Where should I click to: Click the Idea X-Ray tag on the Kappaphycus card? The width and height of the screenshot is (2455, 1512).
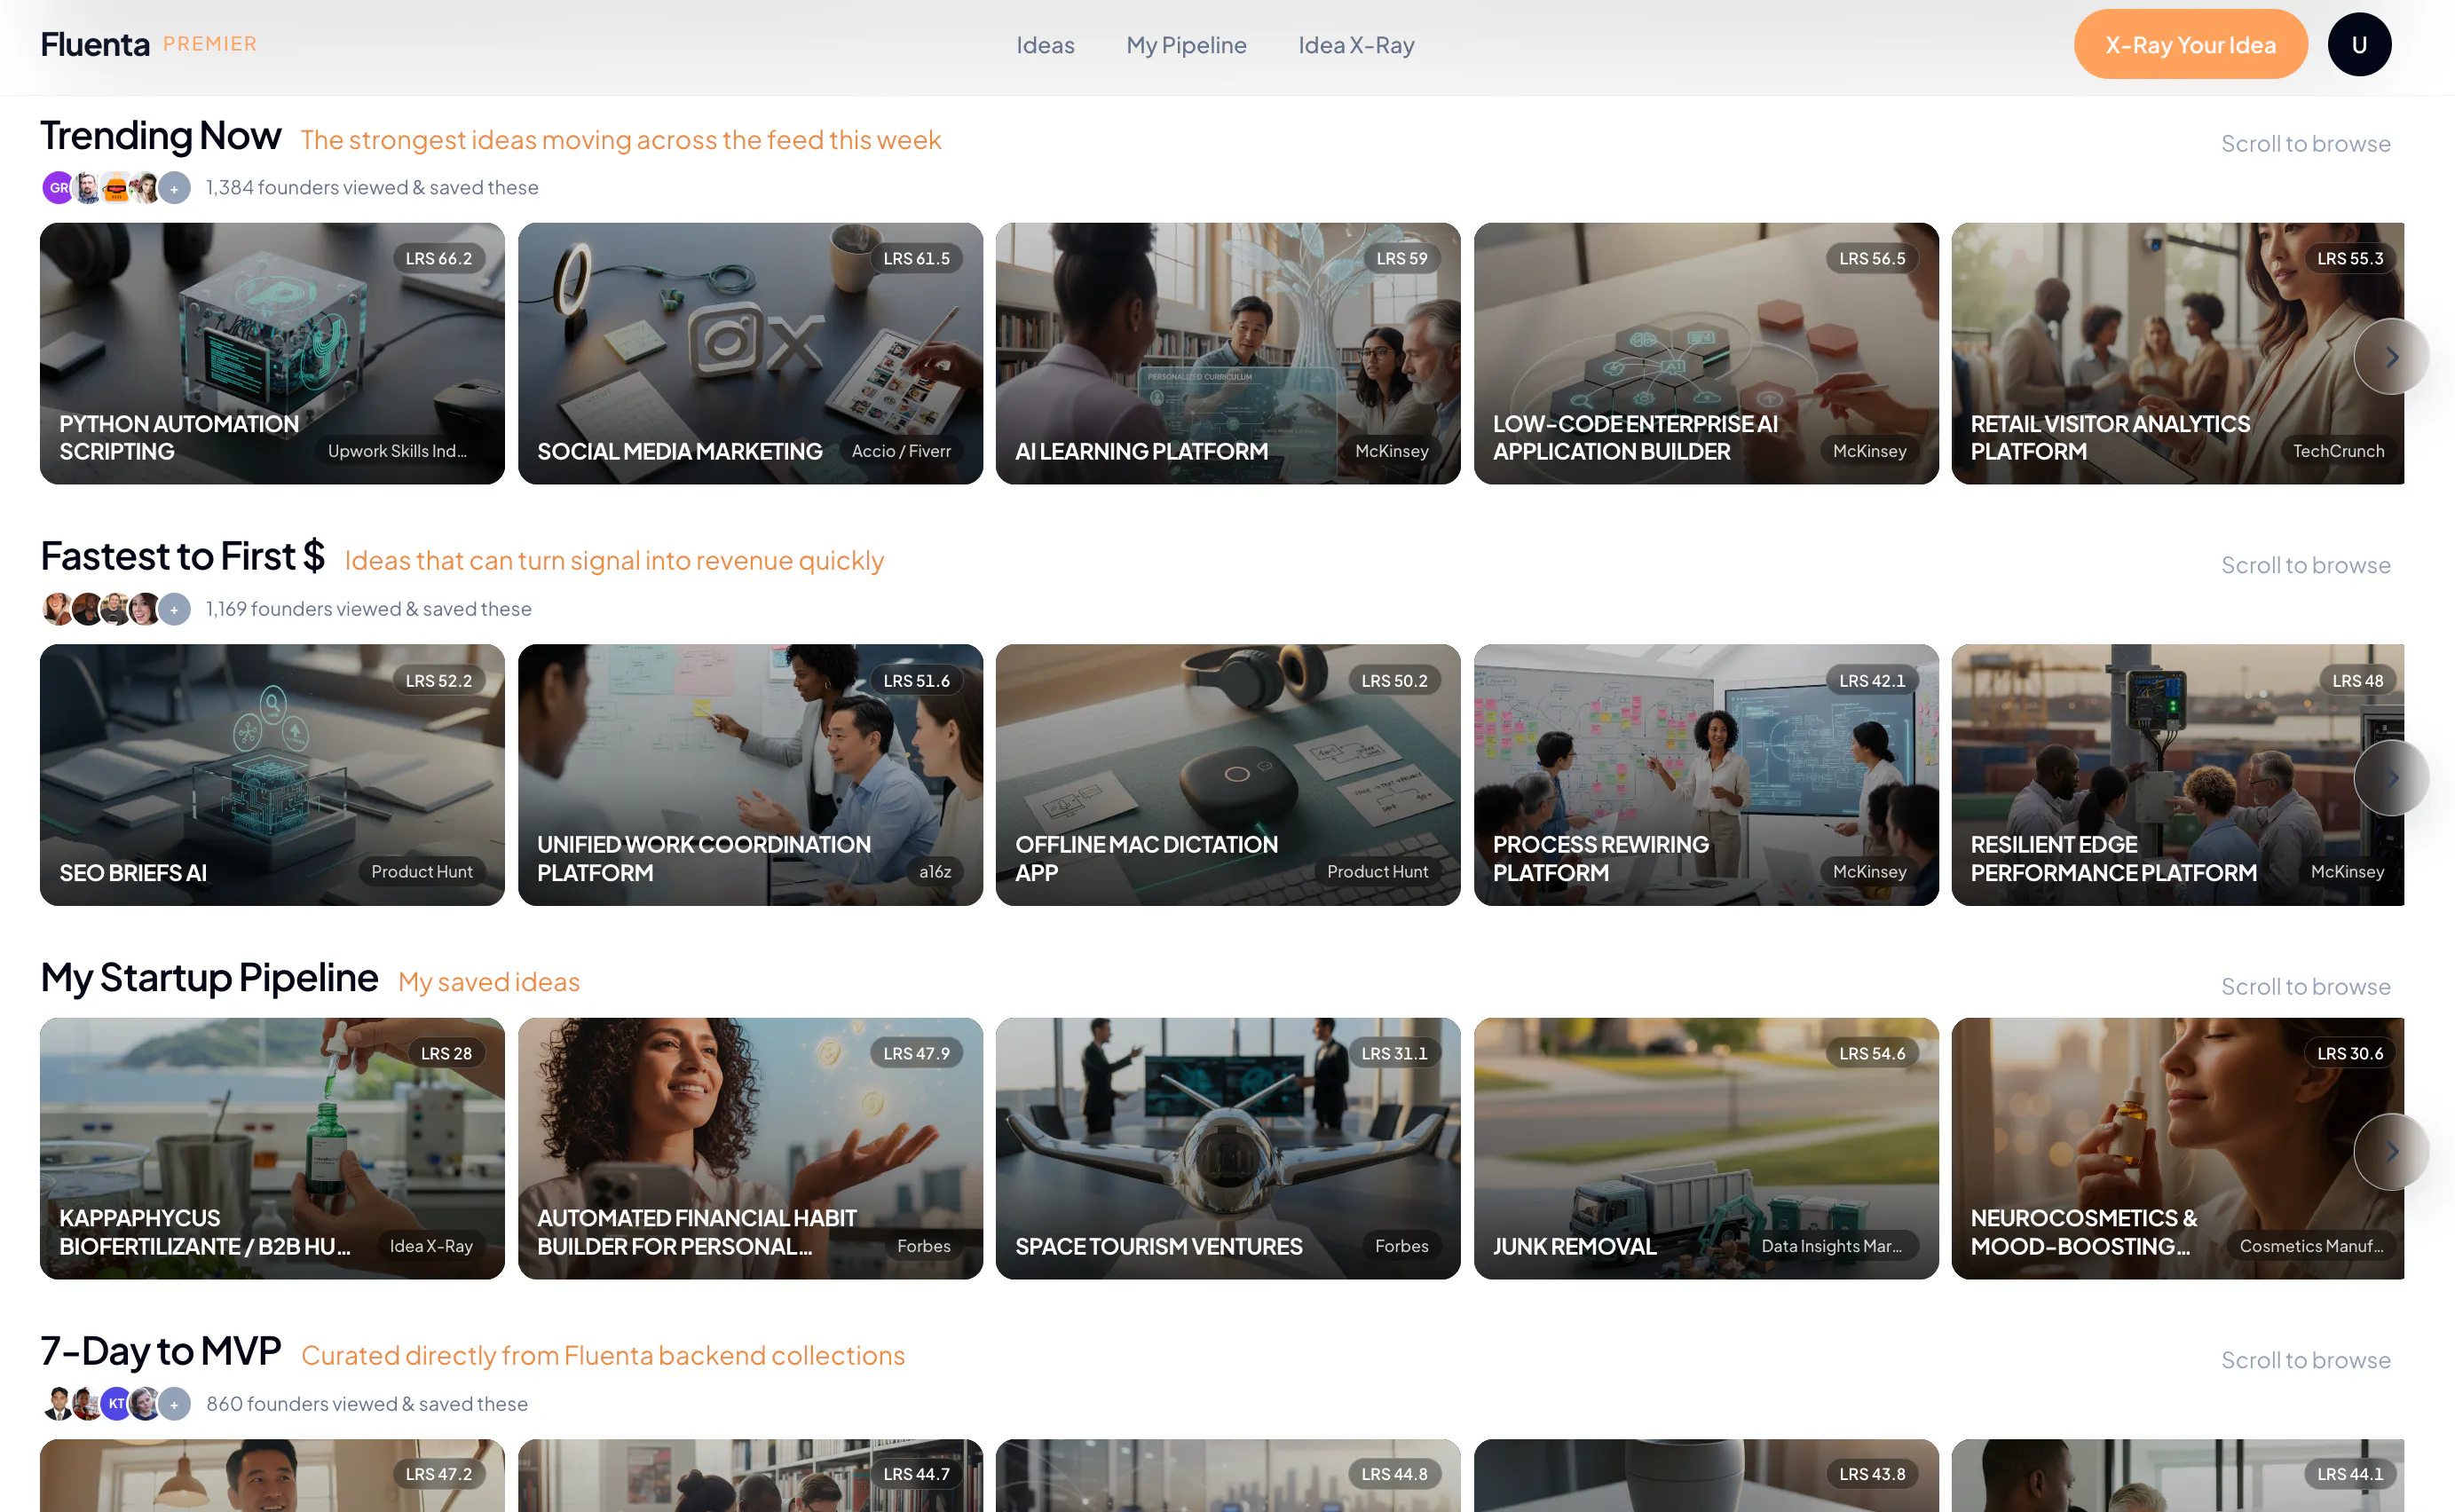coord(431,1246)
